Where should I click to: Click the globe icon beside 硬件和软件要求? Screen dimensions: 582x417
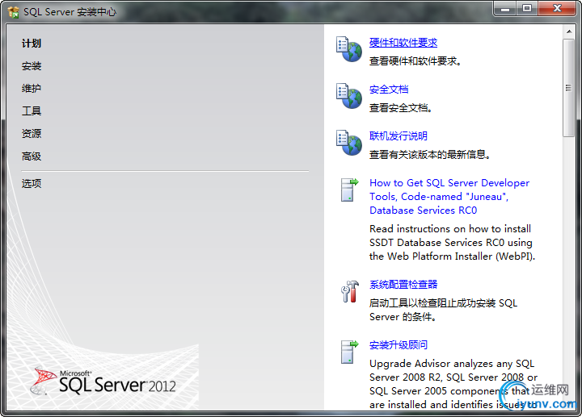coord(349,49)
